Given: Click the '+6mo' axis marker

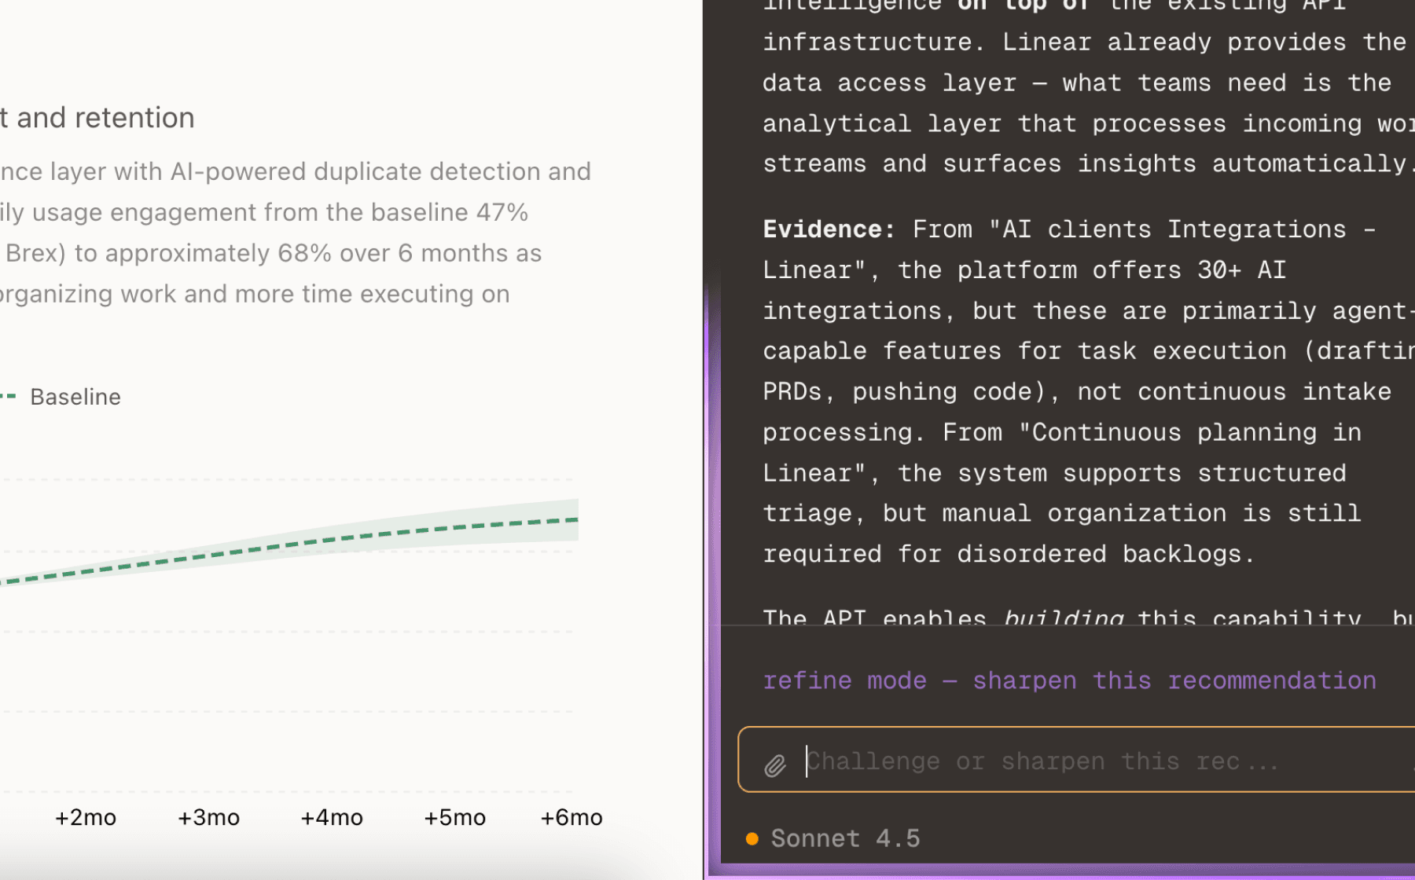Looking at the screenshot, I should [571, 817].
